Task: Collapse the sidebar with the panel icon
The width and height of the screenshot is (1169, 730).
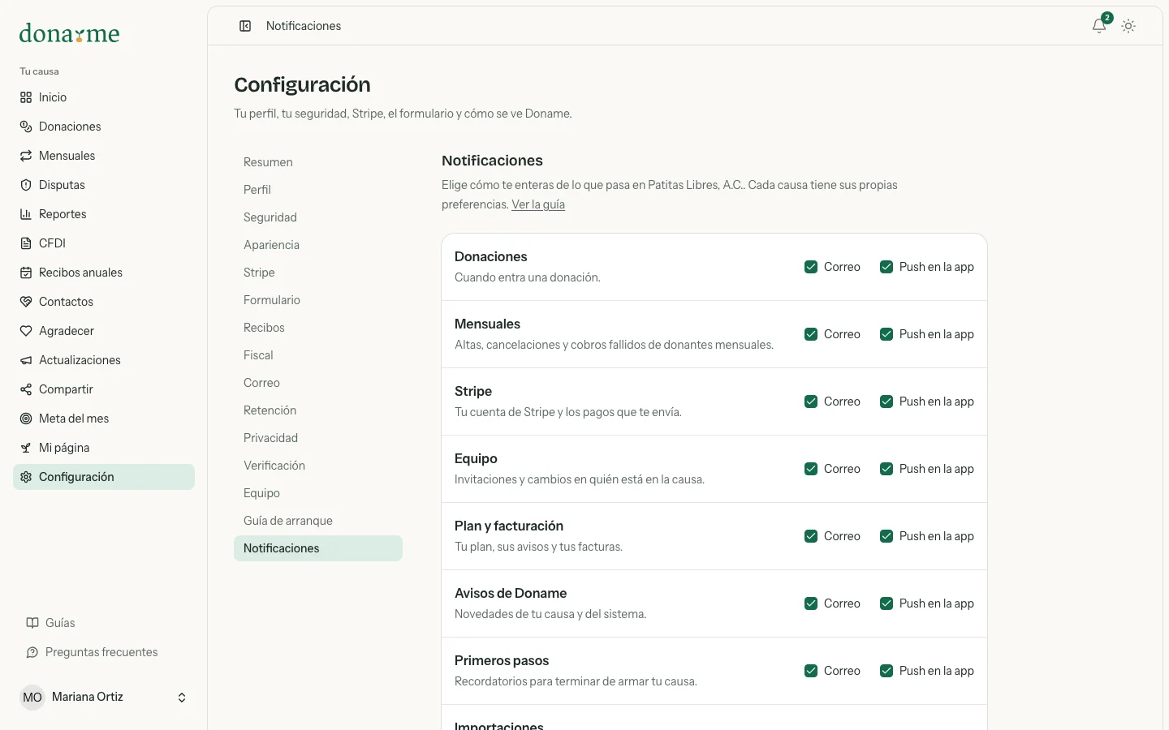Action: [245, 26]
